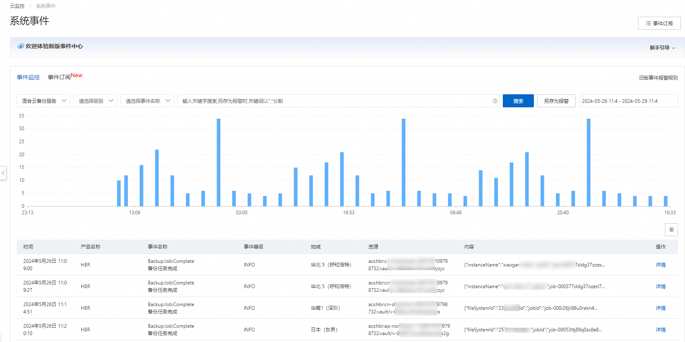This screenshot has width=685, height=342.
Task: Open 详情 for the 日本 (东京) event
Action: (x=660, y=330)
